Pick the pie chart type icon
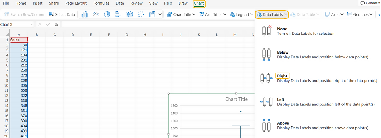This screenshot has height=138, width=381. click(107, 14)
